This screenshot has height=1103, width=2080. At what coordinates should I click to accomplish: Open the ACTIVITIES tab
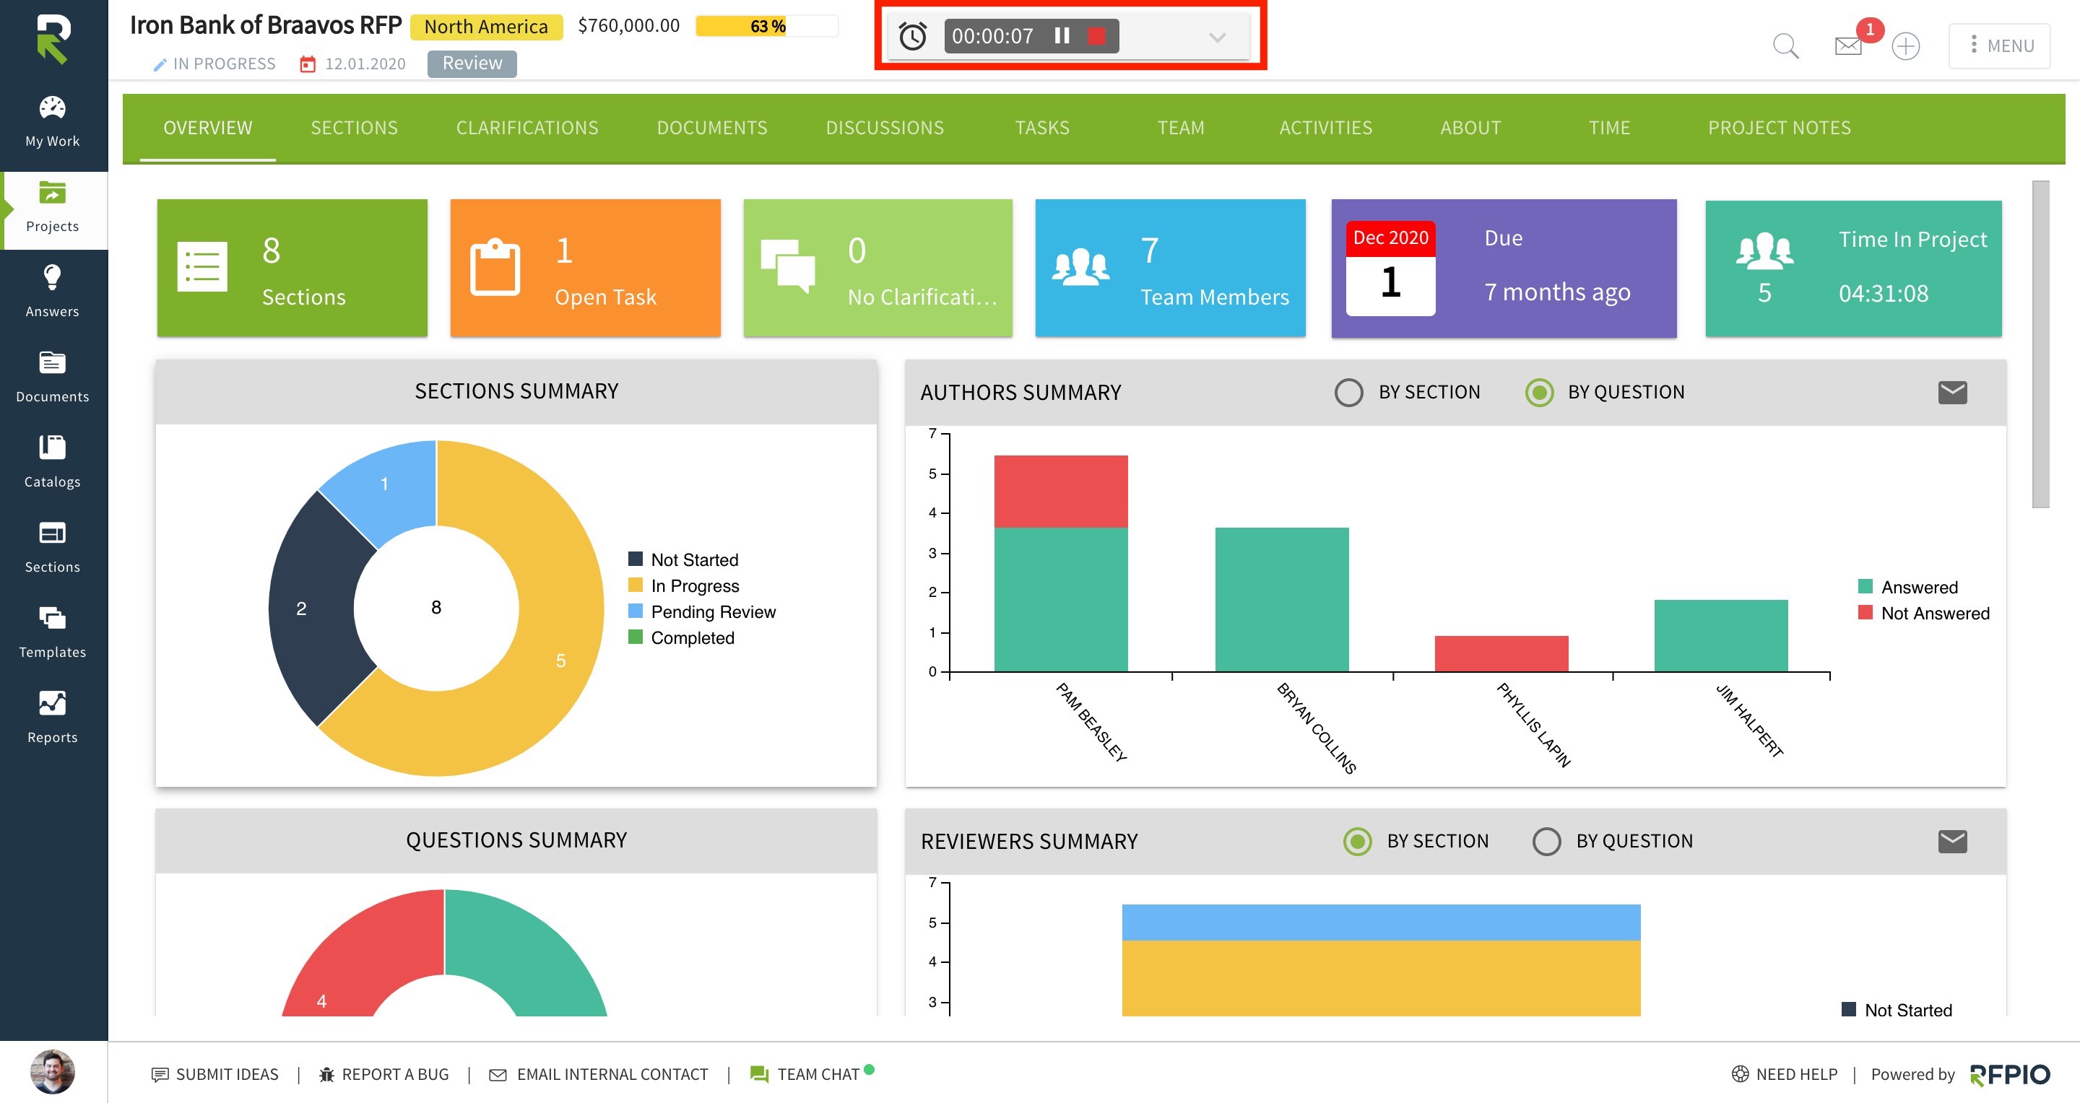click(1325, 128)
